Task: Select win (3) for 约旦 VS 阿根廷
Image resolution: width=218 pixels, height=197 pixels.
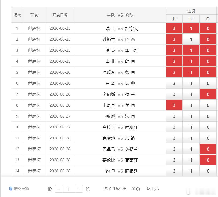Action: pos(174,171)
